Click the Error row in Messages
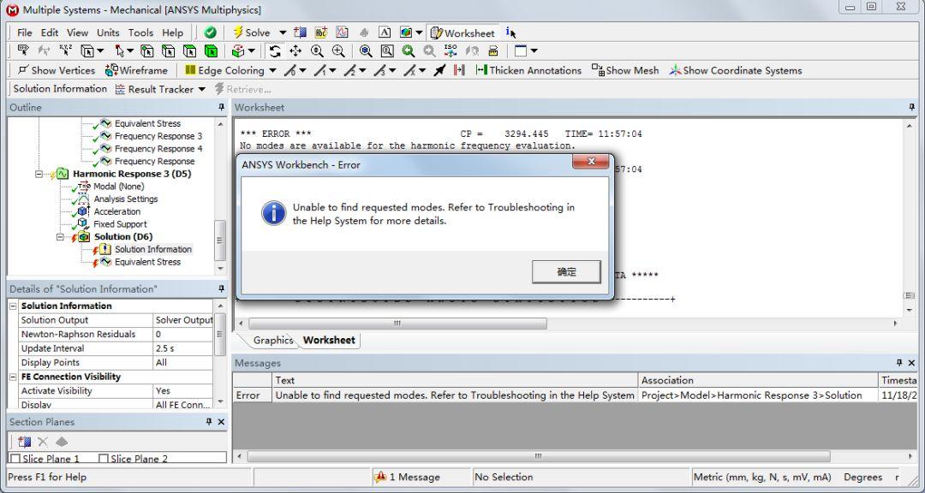925x493 pixels. click(x=575, y=395)
